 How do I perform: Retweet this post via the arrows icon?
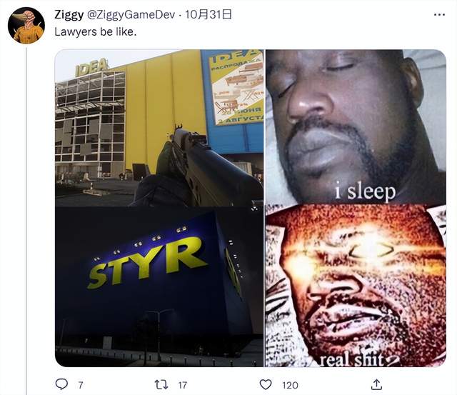click(x=161, y=385)
